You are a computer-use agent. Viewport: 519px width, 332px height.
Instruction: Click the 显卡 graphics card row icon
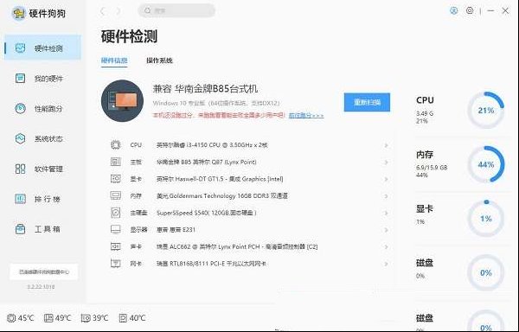[x=116, y=179]
